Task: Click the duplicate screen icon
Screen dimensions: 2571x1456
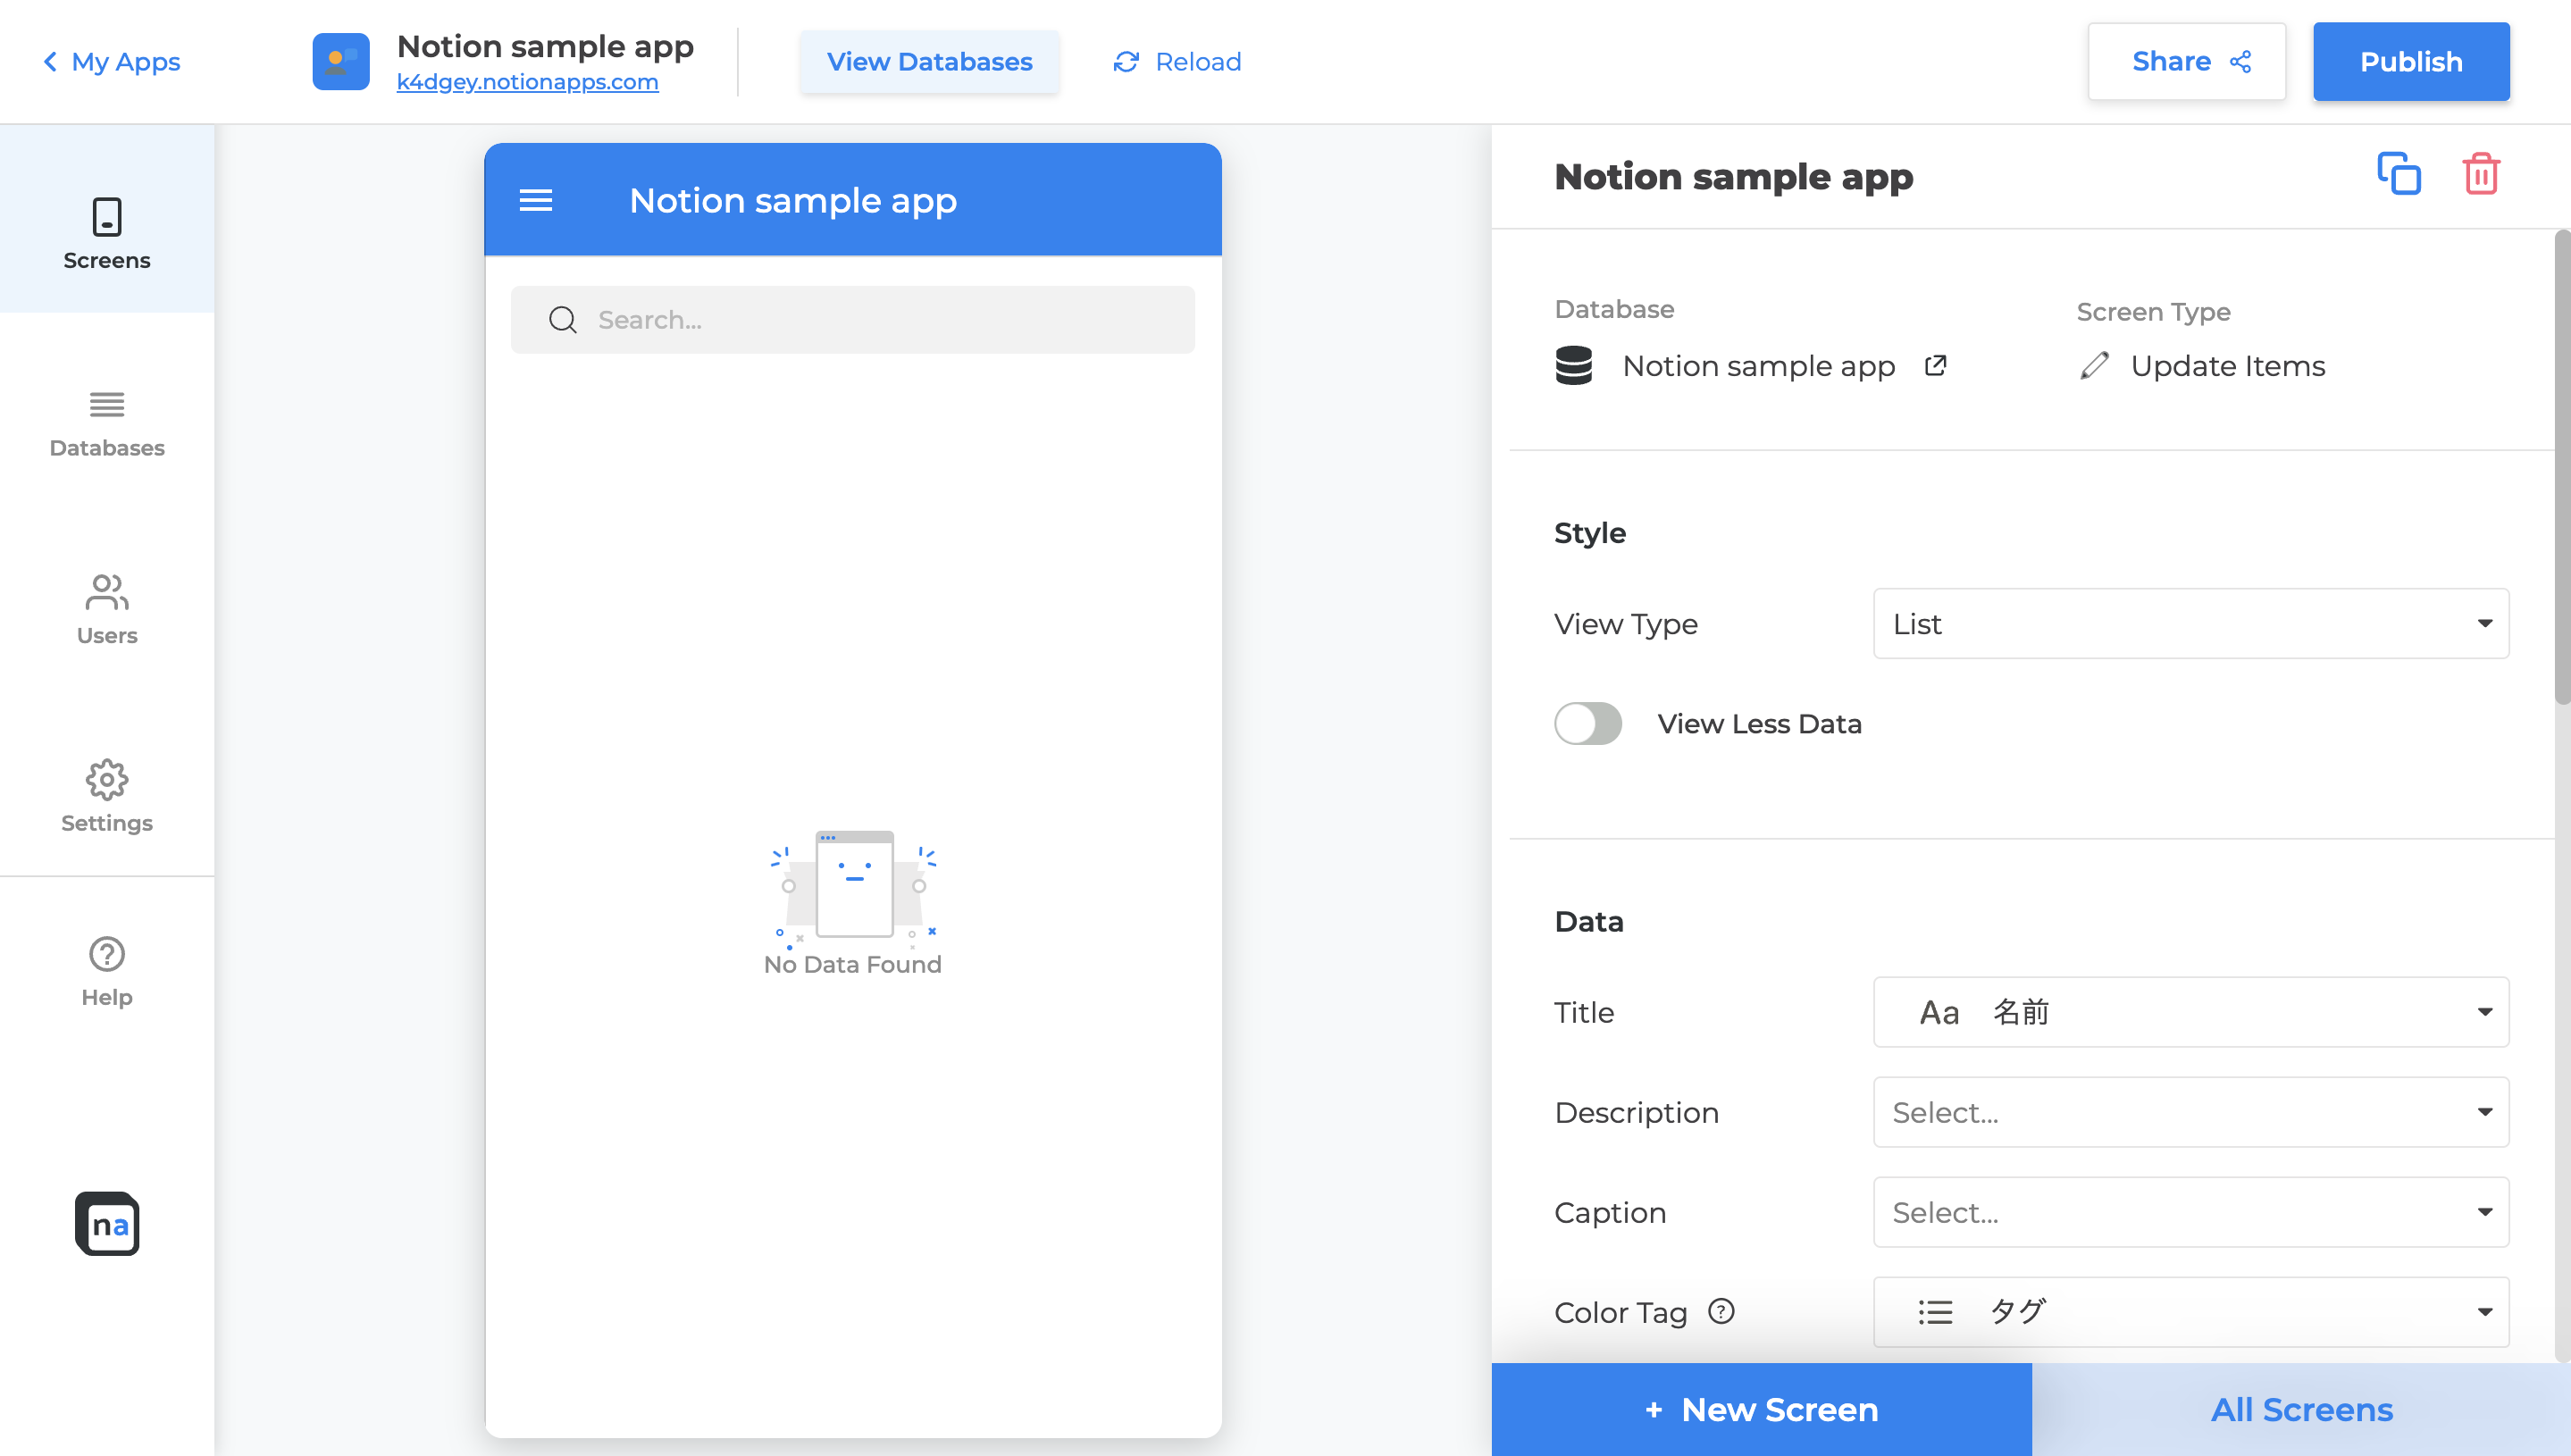Action: [x=2398, y=174]
